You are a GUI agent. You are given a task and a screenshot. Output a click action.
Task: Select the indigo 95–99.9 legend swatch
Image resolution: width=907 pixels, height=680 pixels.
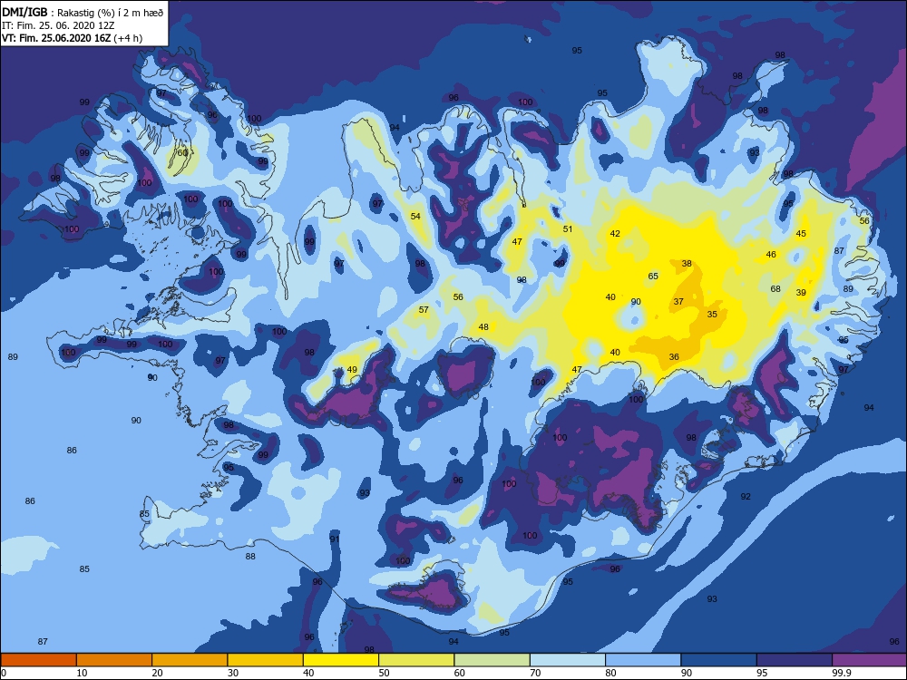[x=795, y=660]
